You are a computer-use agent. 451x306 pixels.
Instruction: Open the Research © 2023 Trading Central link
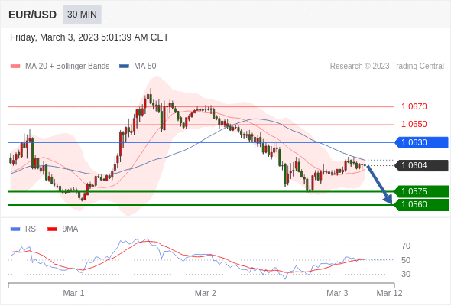[x=387, y=67]
